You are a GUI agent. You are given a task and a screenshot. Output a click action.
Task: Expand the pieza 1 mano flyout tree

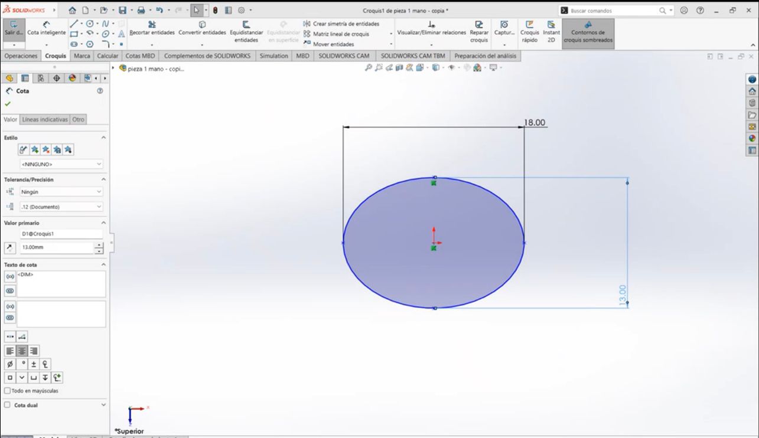click(x=114, y=68)
